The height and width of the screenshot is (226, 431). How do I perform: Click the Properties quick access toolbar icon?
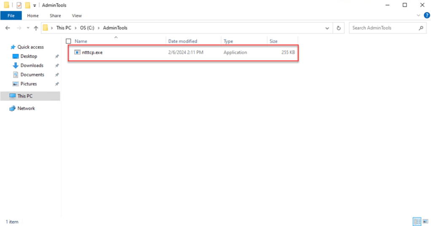pos(19,5)
